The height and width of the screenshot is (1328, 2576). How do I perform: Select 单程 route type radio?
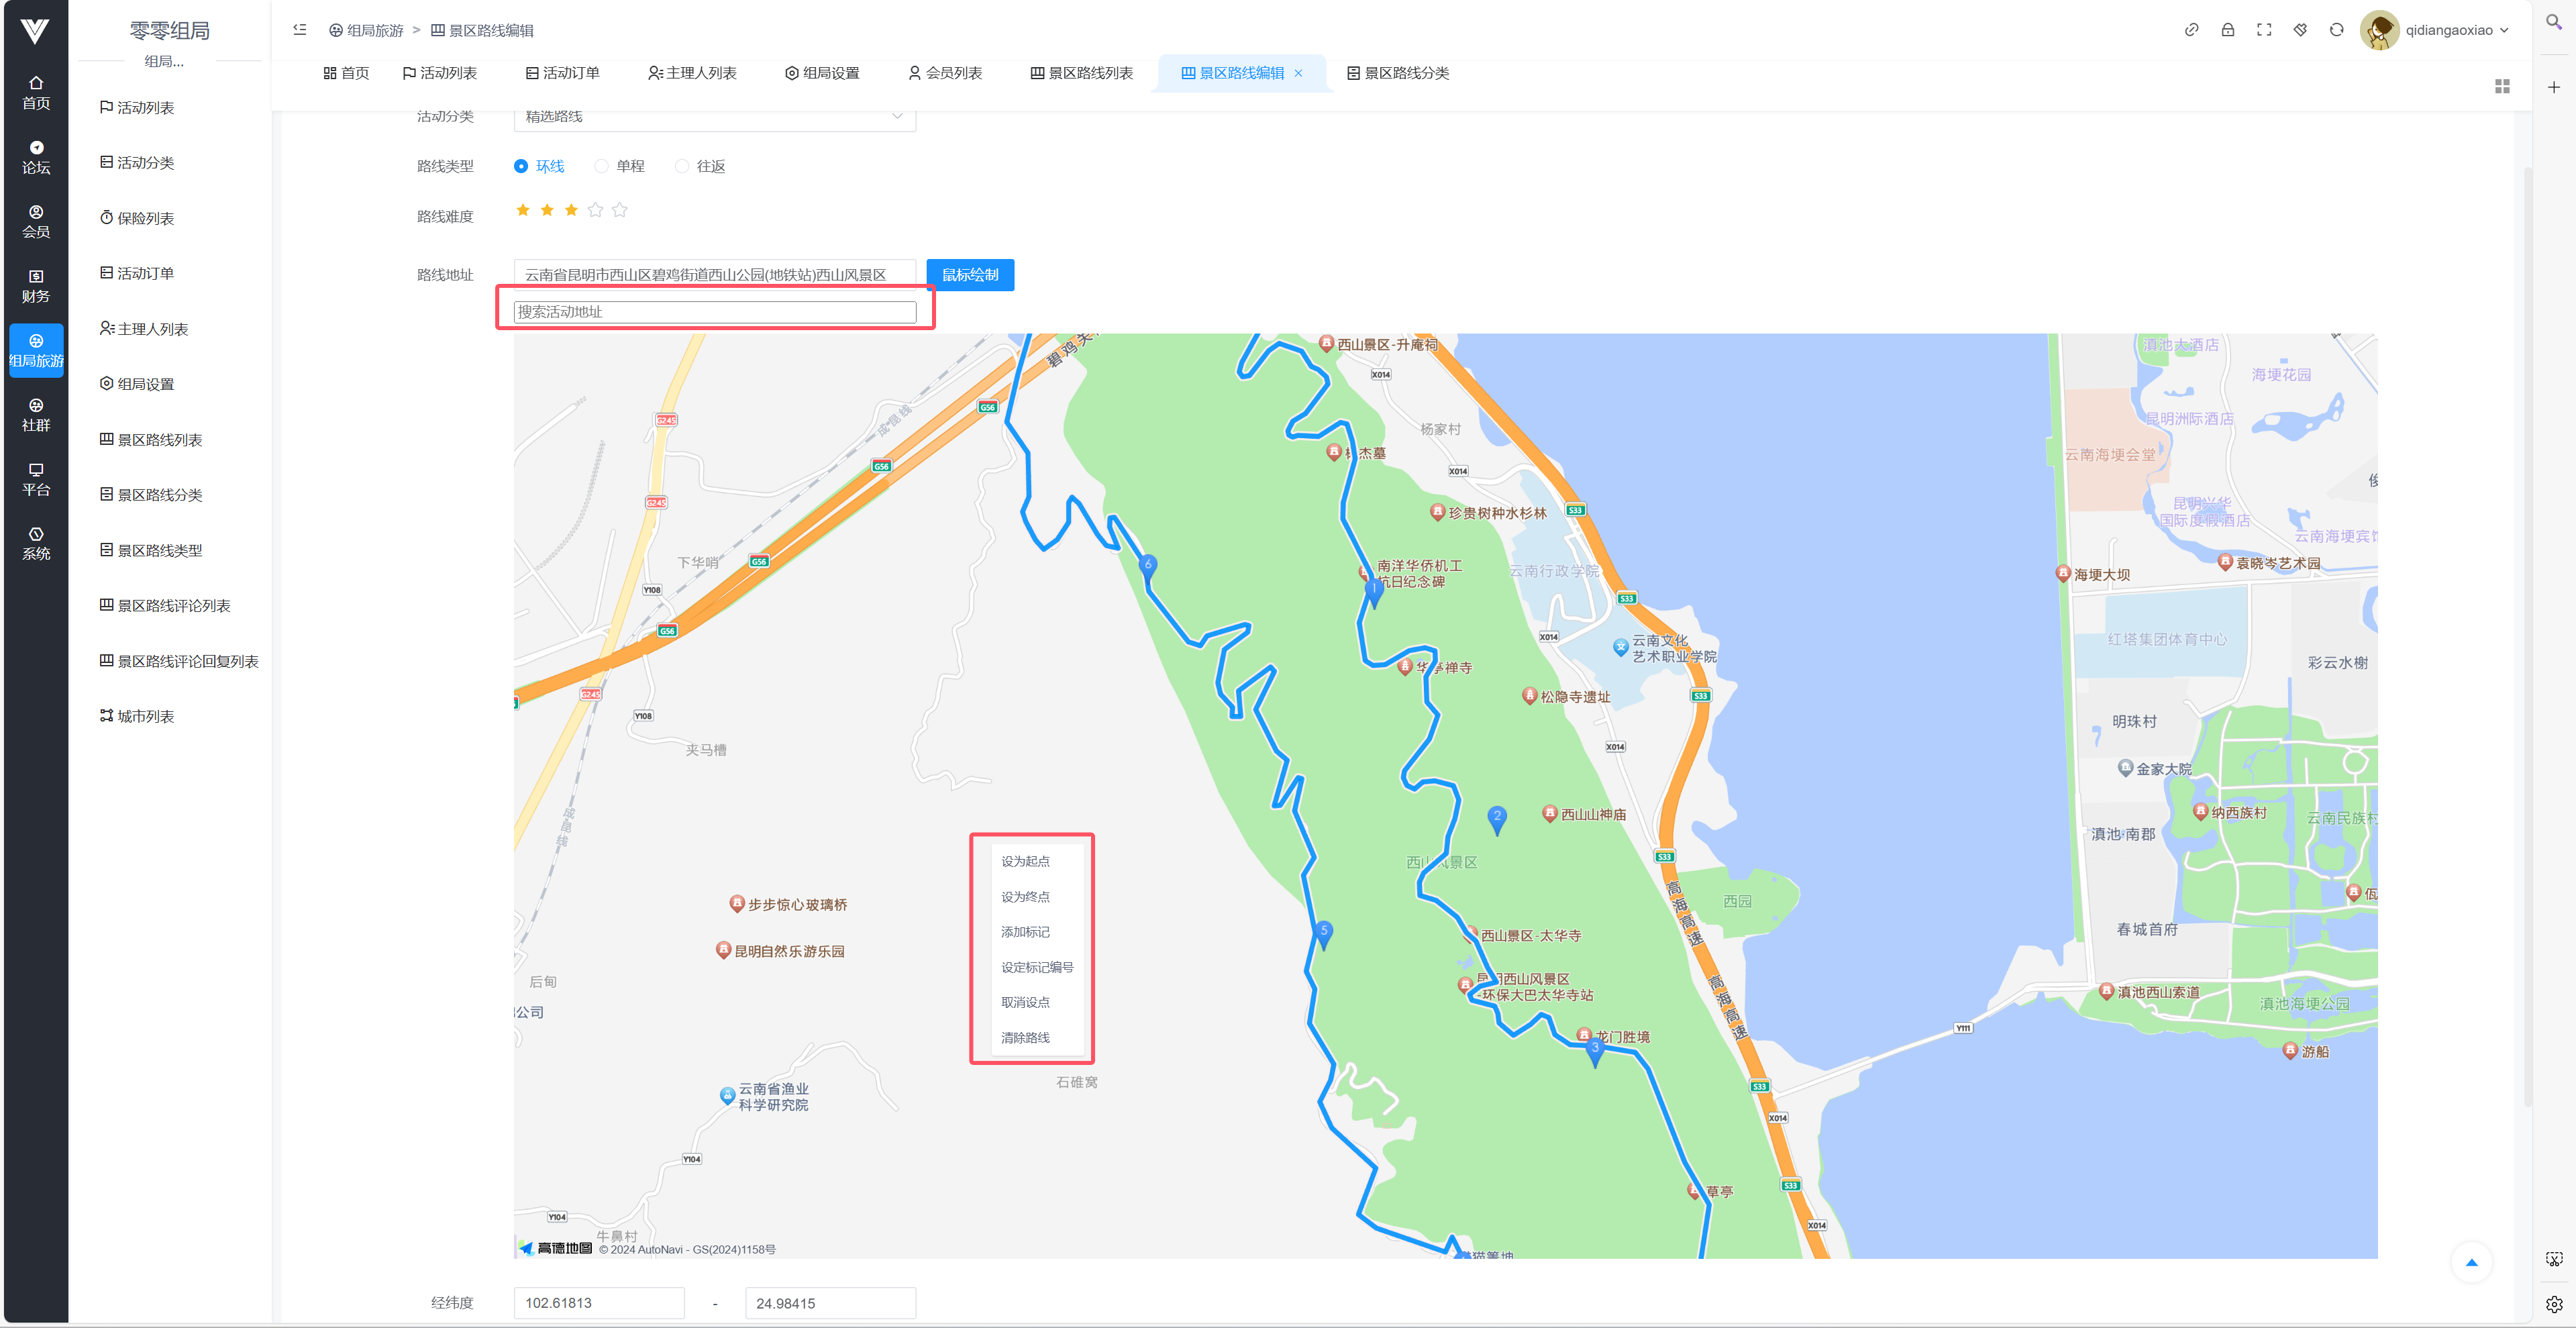(601, 166)
